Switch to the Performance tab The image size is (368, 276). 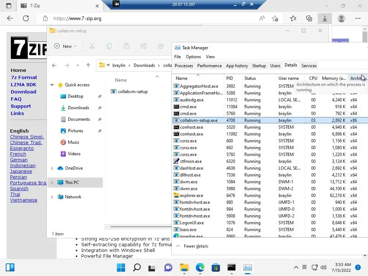pos(210,66)
